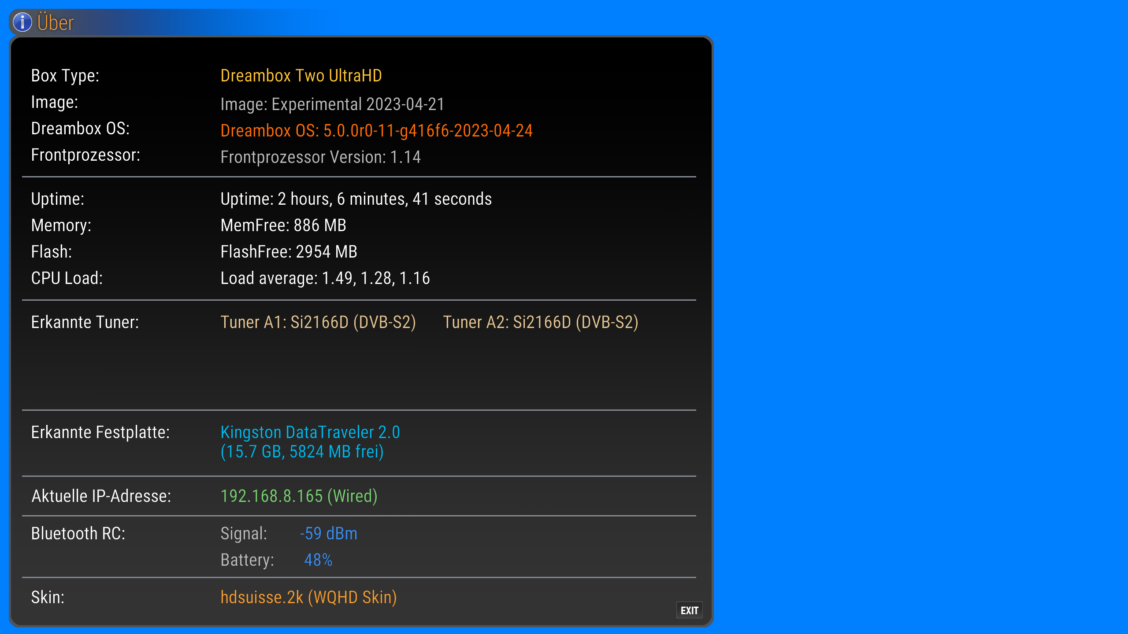Select Tuner A2 Si2166D entry
This screenshot has height=634, width=1128.
(x=540, y=322)
